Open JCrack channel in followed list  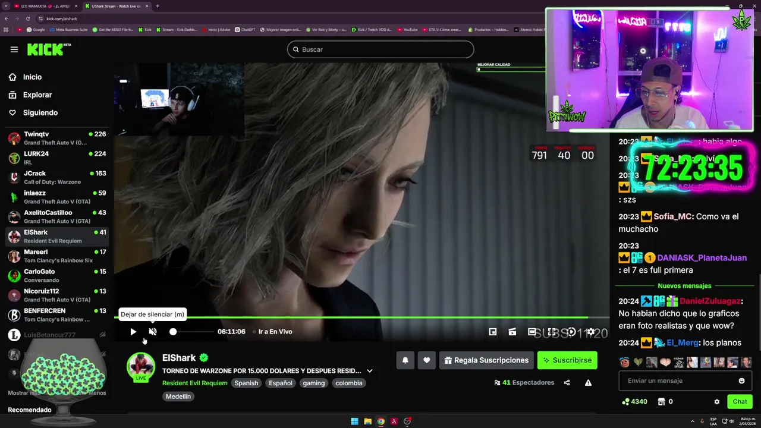pyautogui.click(x=57, y=177)
